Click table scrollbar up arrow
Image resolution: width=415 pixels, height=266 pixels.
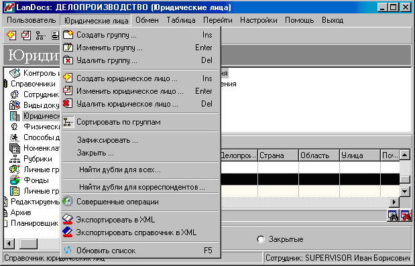(x=405, y=155)
